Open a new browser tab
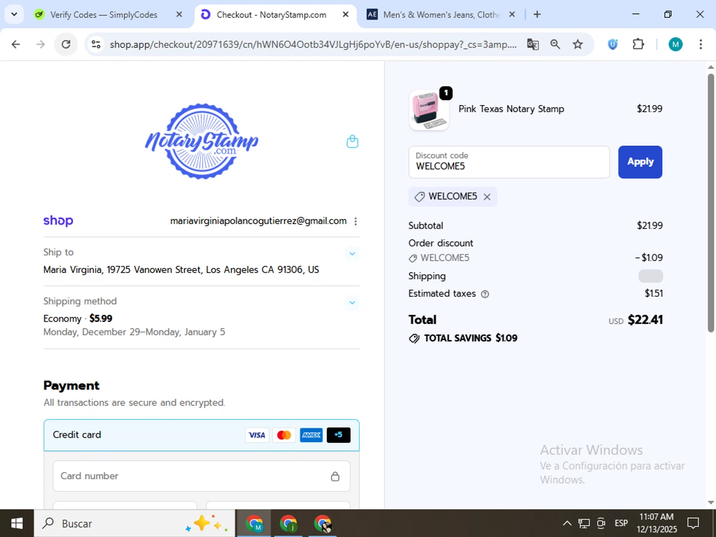716x537 pixels. (537, 14)
